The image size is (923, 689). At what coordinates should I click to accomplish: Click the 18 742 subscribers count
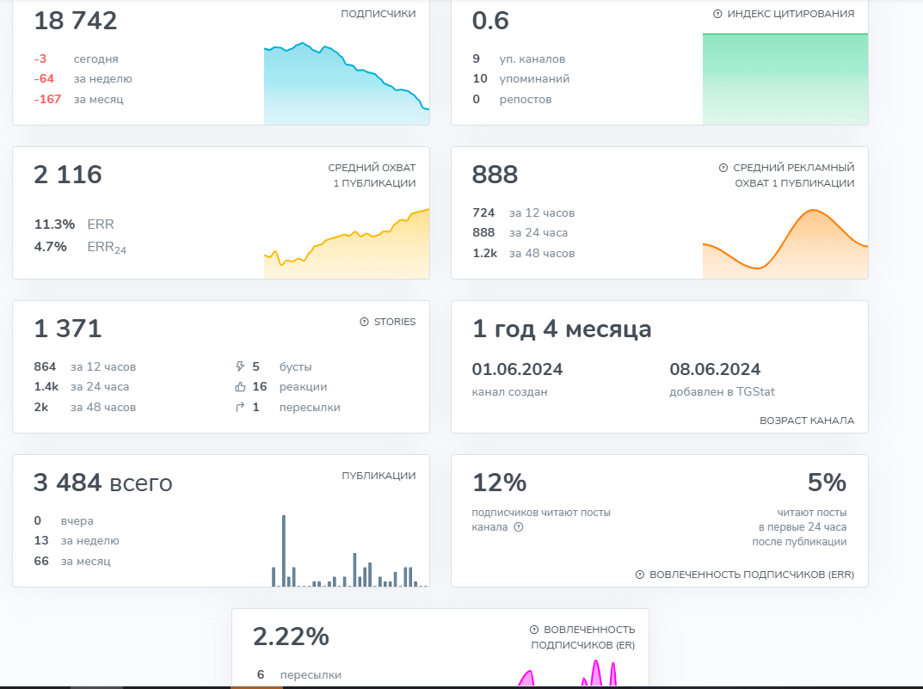pyautogui.click(x=76, y=22)
